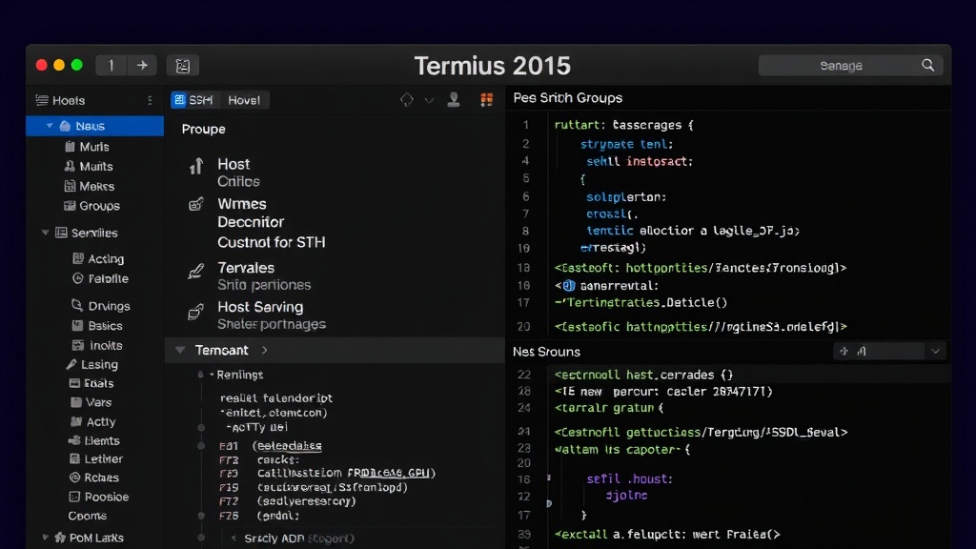Viewport: 976px width, 549px height.
Task: Open the Letirer sidebar entry
Action: 103,458
